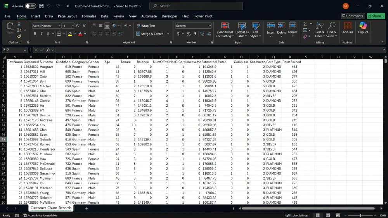Open the font color dropdown arrow

[85, 34]
